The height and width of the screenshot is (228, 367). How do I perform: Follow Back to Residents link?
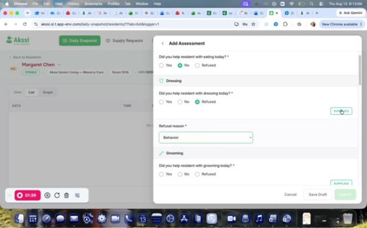coord(25,57)
